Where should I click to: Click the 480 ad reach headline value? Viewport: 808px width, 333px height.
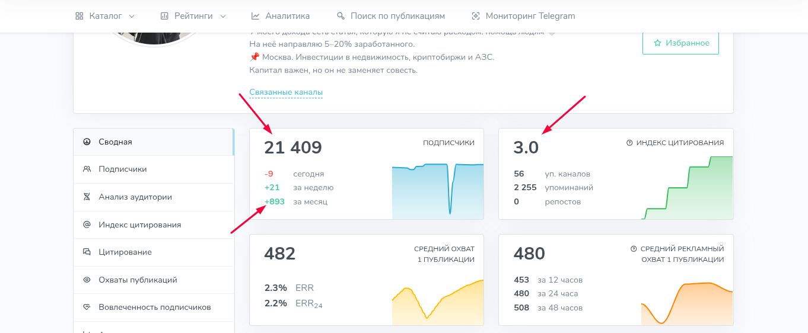click(x=529, y=254)
